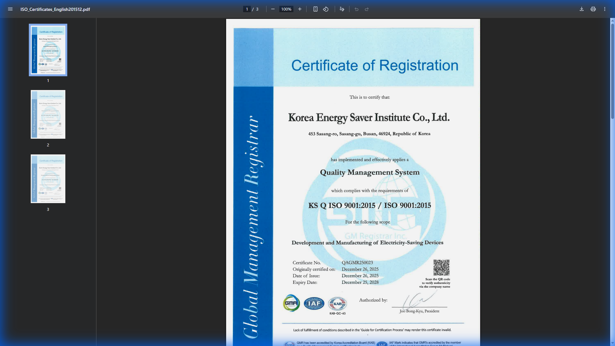Image resolution: width=615 pixels, height=346 pixels.
Task: Click the expiry date December 25, 2028
Action: point(360,282)
